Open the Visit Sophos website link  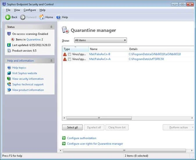(24, 73)
